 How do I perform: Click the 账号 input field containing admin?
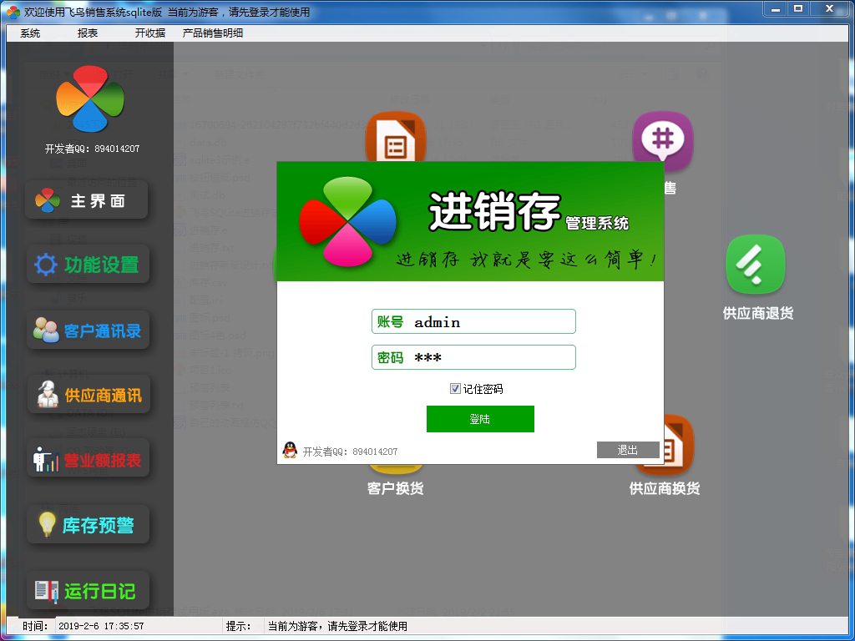473,321
